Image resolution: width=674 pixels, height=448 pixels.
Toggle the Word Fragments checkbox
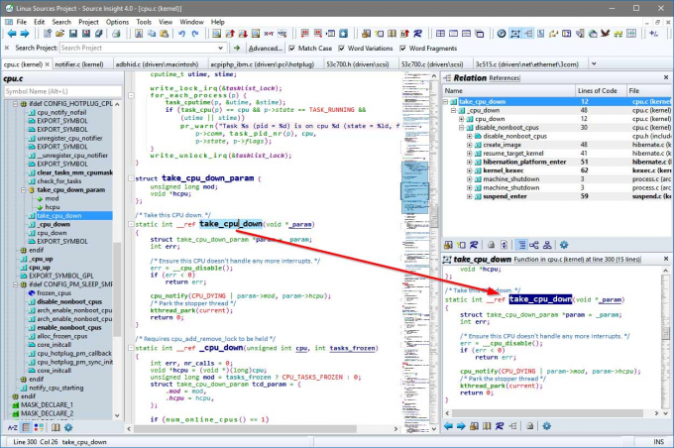(x=402, y=49)
